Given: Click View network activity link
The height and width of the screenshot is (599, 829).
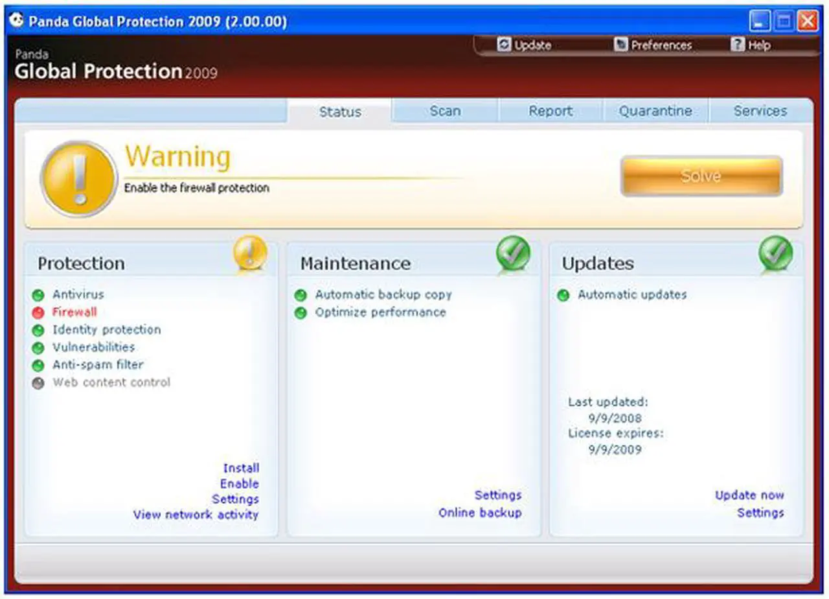Looking at the screenshot, I should pos(196,515).
